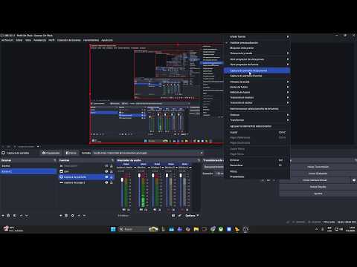Click the Filtros button in the source toolbar
357x267 pixels.
coord(71,153)
